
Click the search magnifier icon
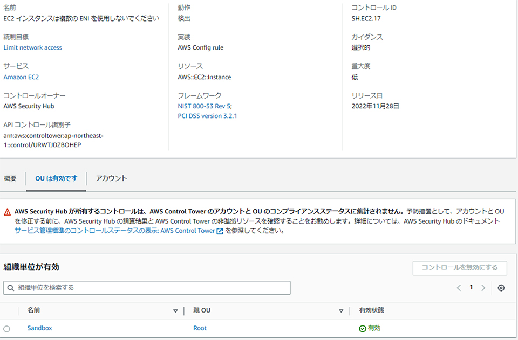click(11, 288)
